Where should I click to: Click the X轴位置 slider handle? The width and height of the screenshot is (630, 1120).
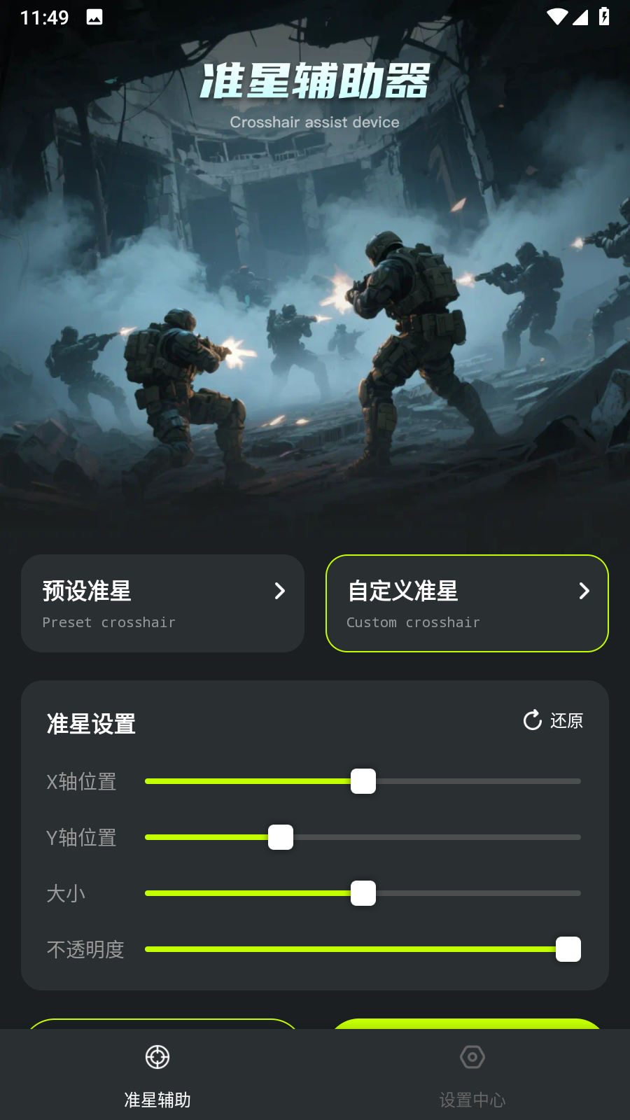click(363, 781)
